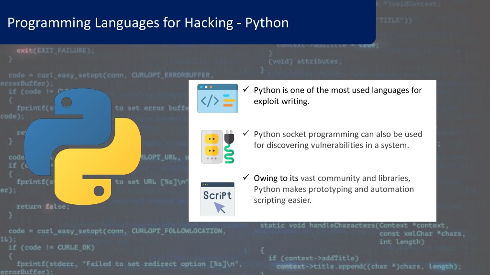
Task: Select the code window icon
Action: pos(218,98)
